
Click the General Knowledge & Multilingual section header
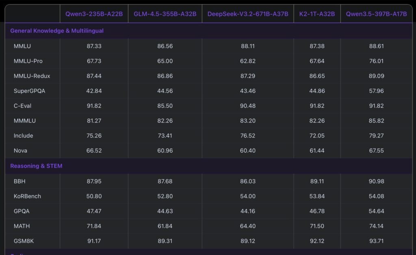(57, 31)
